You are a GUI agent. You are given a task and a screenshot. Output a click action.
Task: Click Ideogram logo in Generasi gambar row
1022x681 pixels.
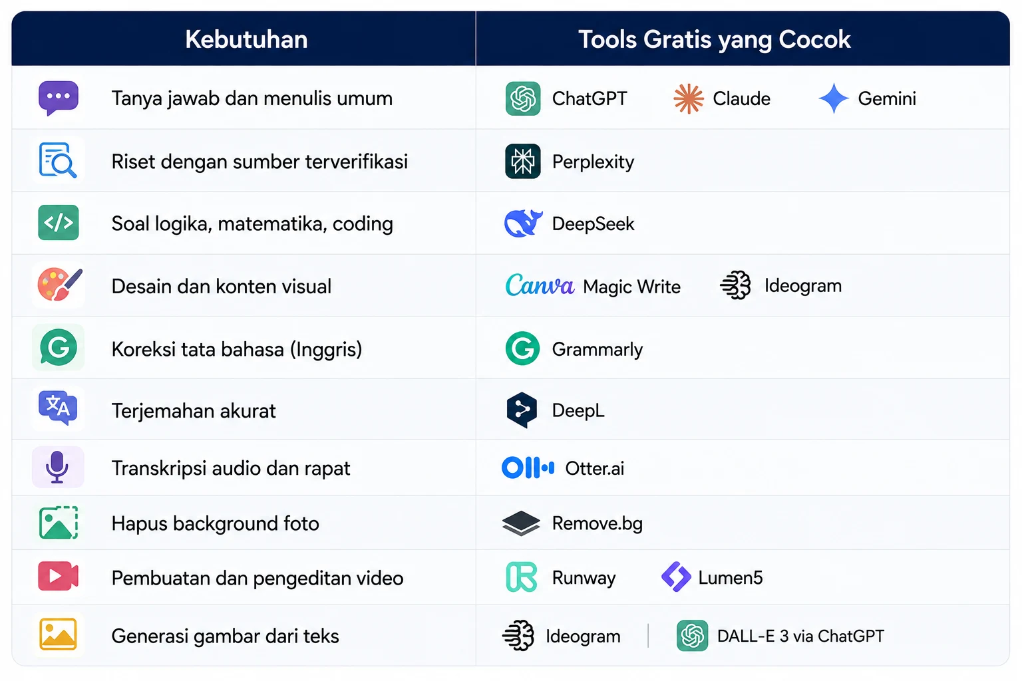[518, 636]
